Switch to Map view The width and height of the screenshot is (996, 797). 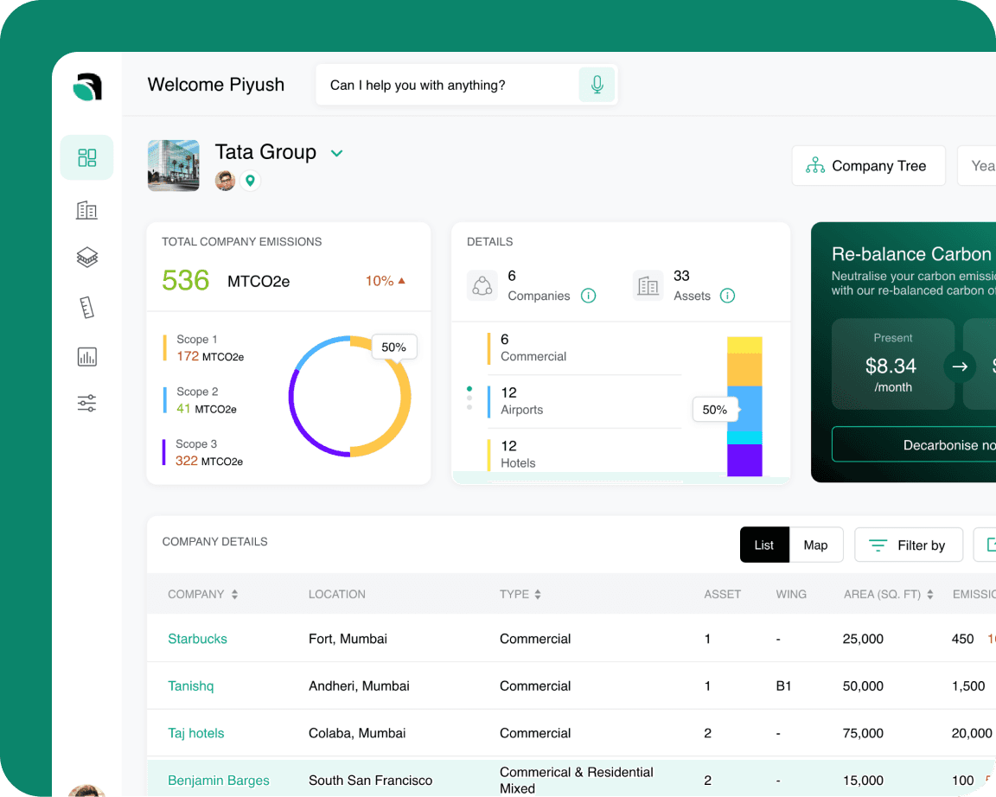(815, 545)
